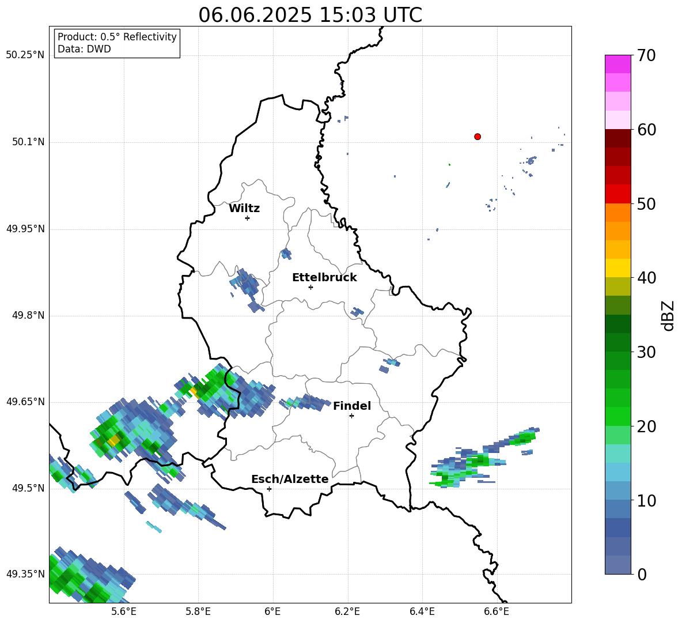Click the 49.95°N latitude label
682x623 pixels.
tap(25, 229)
